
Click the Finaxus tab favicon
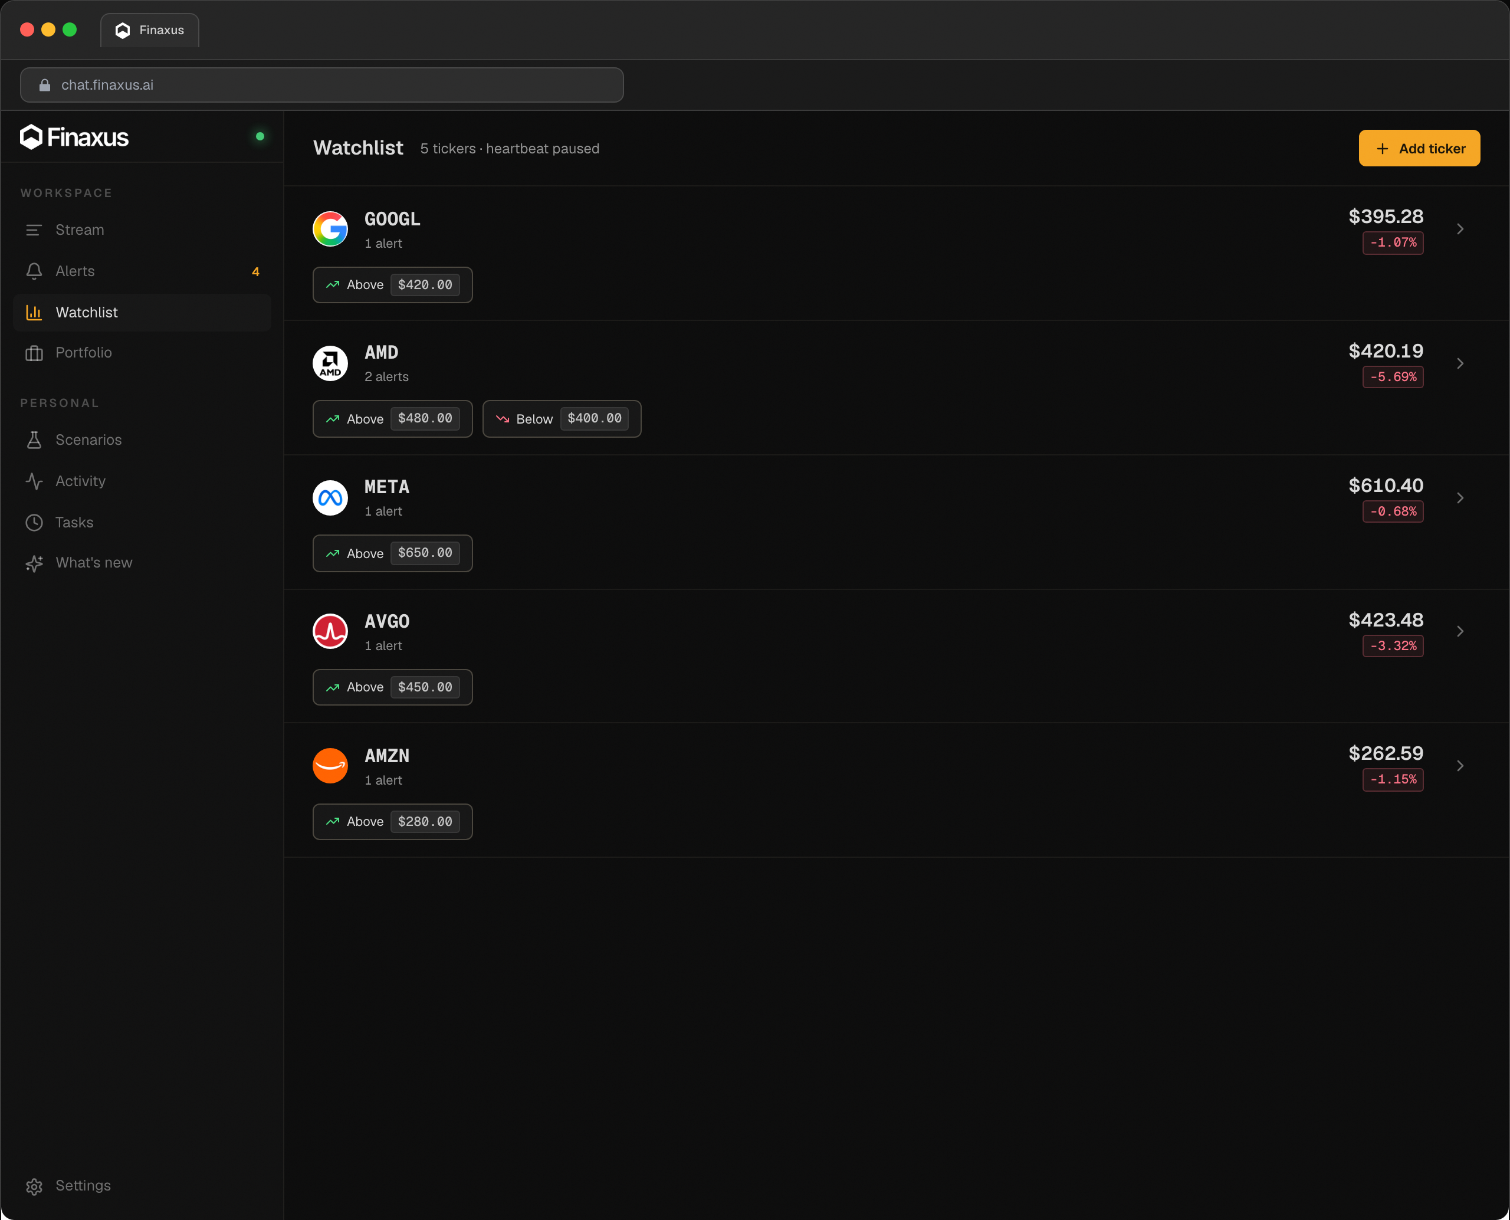123,30
